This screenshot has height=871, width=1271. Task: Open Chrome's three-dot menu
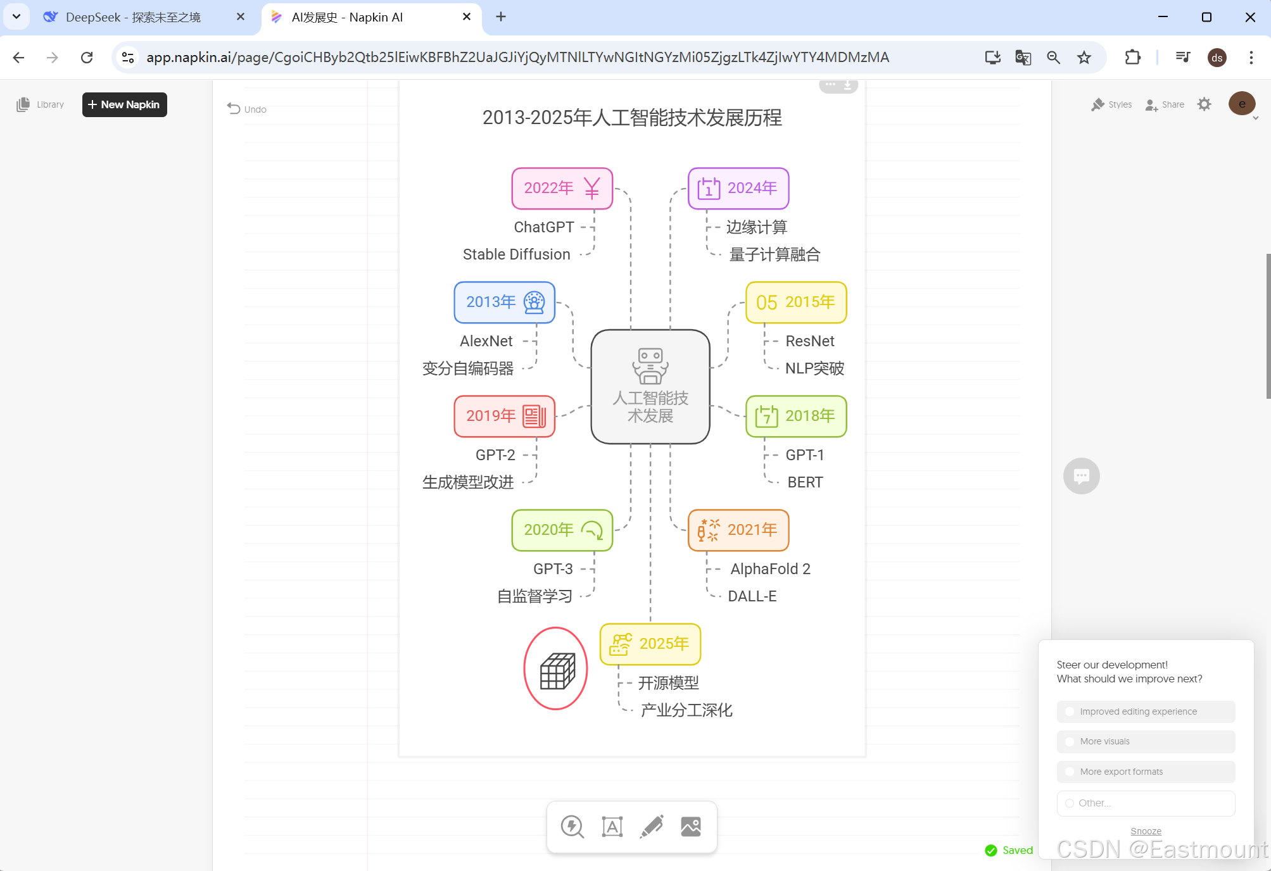coord(1251,58)
